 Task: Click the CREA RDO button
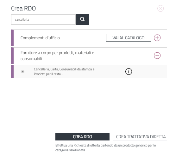pyautogui.click(x=82, y=137)
